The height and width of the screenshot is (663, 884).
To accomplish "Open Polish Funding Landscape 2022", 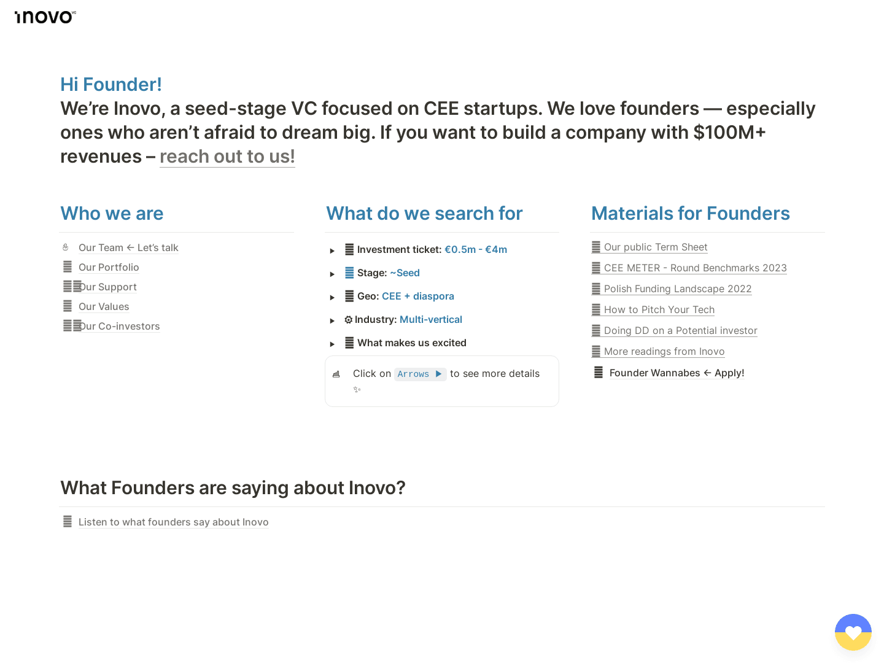I will [677, 289].
